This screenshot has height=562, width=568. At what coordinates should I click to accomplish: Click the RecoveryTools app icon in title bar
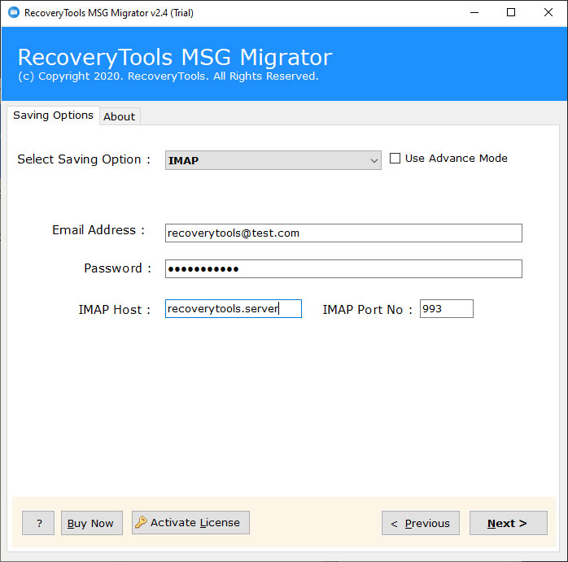tap(14, 13)
